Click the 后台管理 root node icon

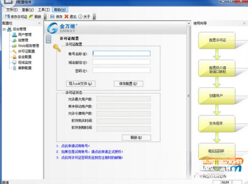[10, 29]
